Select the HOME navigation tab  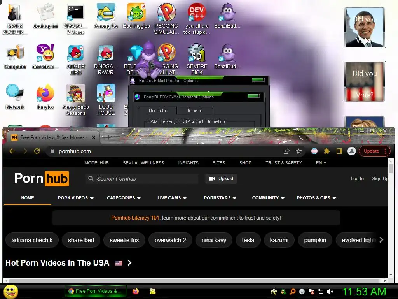(28, 198)
